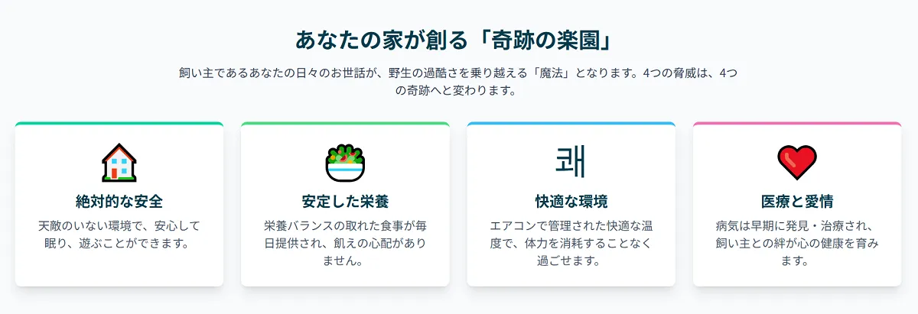Click the green top border of the safety card
This screenshot has width=918, height=314.
point(119,123)
